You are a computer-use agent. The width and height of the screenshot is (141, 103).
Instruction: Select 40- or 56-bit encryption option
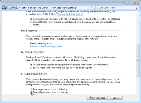coord(31,68)
